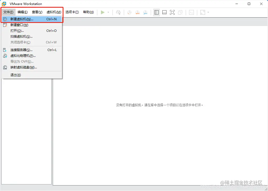
Task: Choose 扫描虚拟机(S)... menu entry
Action: point(32,37)
